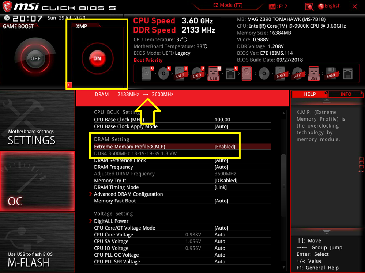
Task: Select the legacy USB CD/DVD boot icon
Action: click(297, 73)
